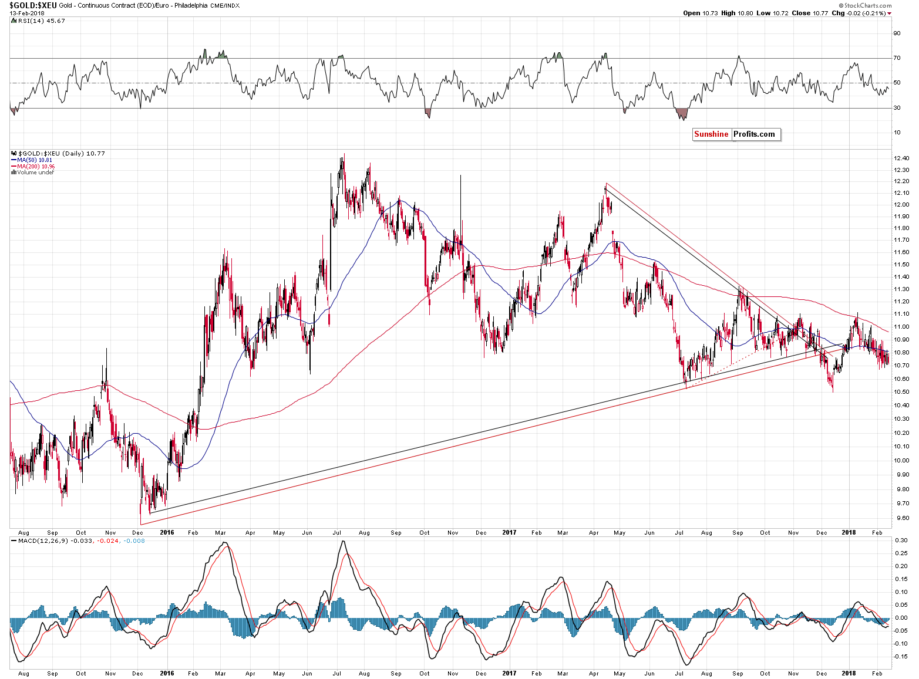Click the RSI(14) 45.67 label
This screenshot has height=679, width=919.
click(x=42, y=21)
